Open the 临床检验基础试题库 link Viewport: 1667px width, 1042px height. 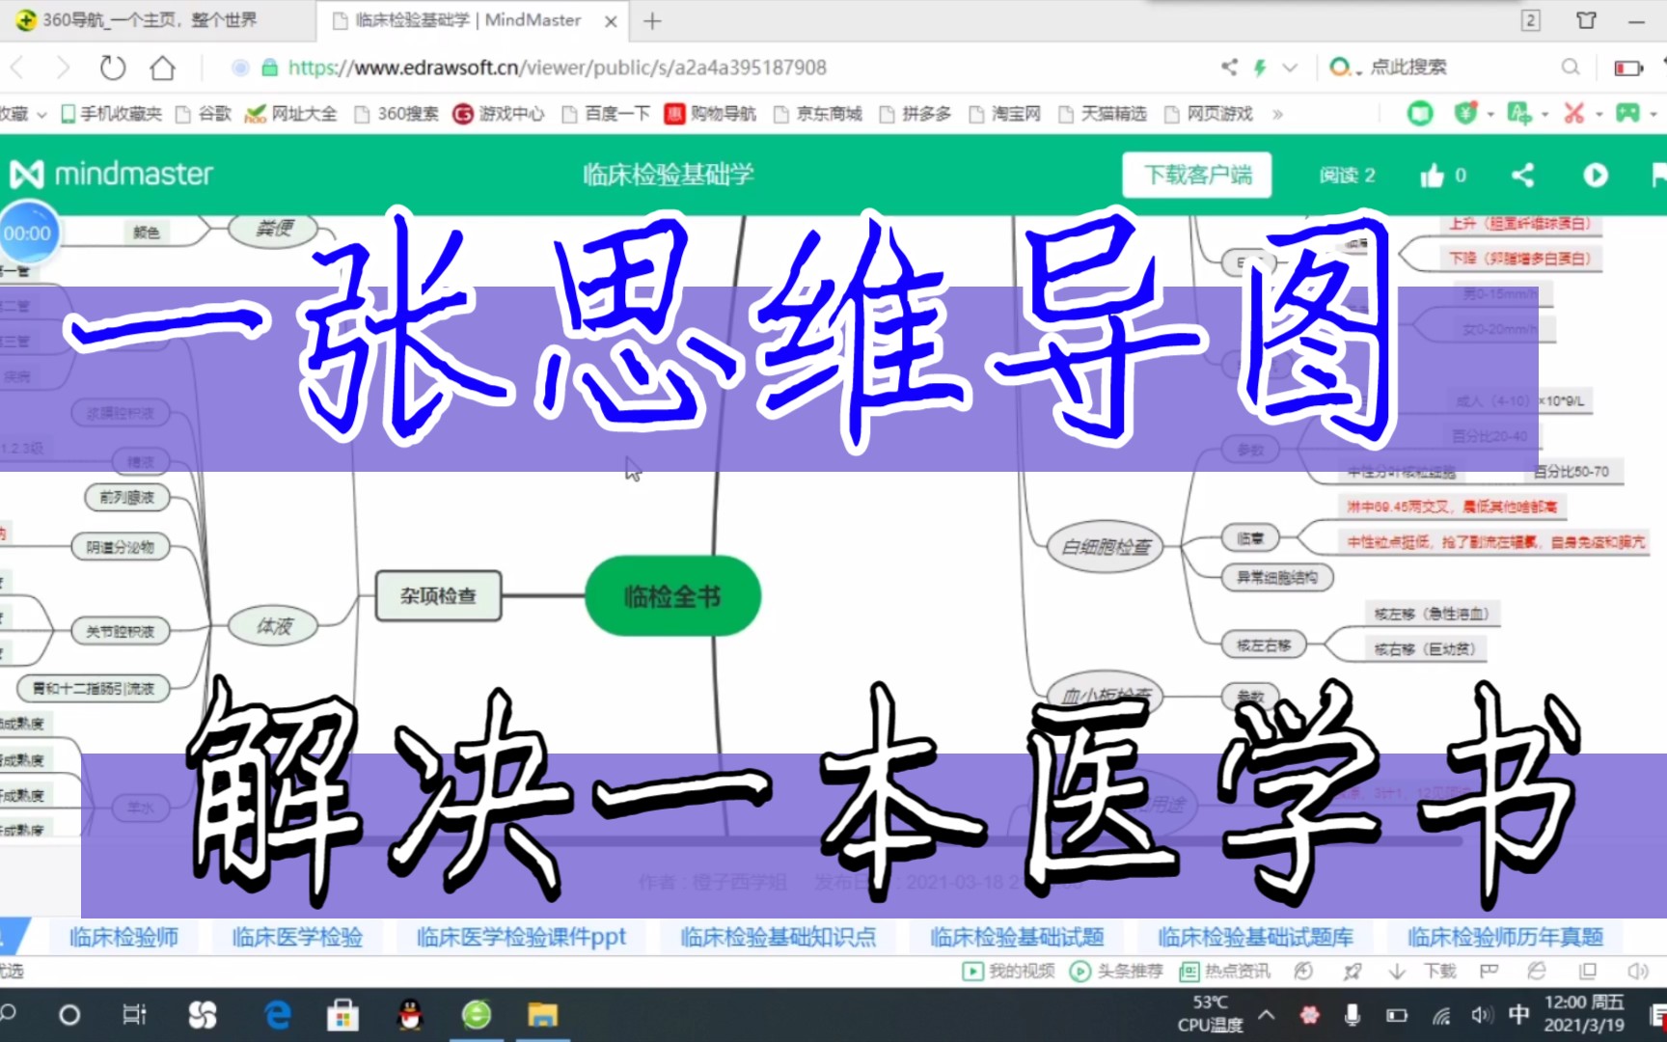(1255, 937)
